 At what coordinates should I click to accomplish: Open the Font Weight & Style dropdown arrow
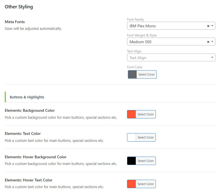point(212,42)
